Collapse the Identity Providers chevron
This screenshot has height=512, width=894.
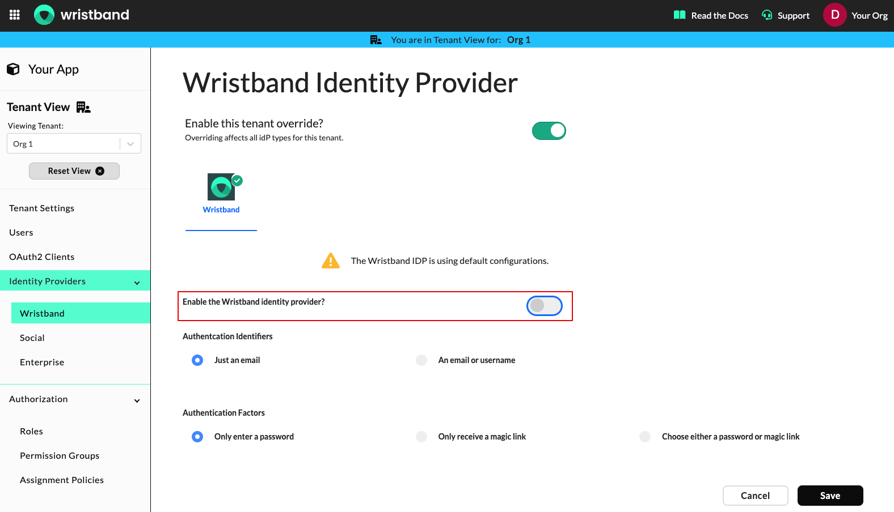point(137,283)
